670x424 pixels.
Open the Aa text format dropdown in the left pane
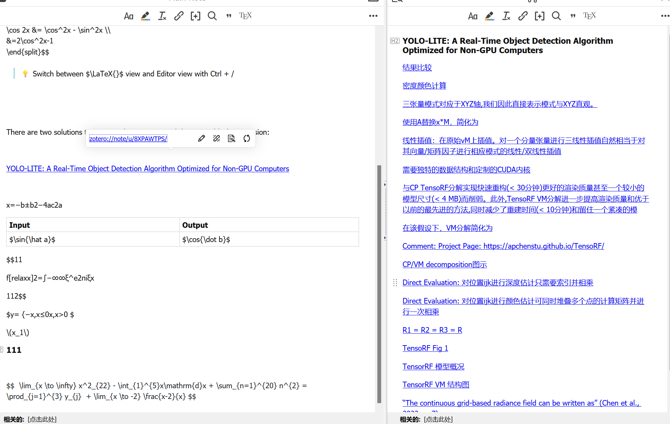click(129, 16)
